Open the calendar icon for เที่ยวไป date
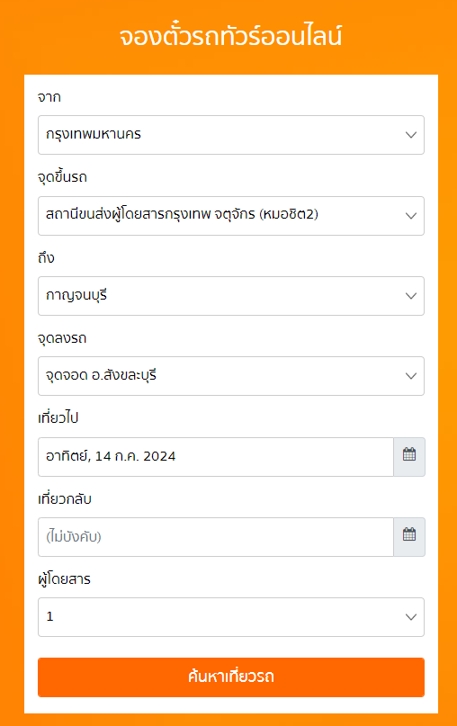Screen dimensions: 457x726 click(x=409, y=456)
